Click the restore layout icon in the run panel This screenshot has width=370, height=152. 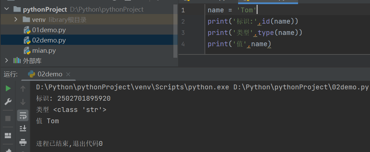[8, 135]
